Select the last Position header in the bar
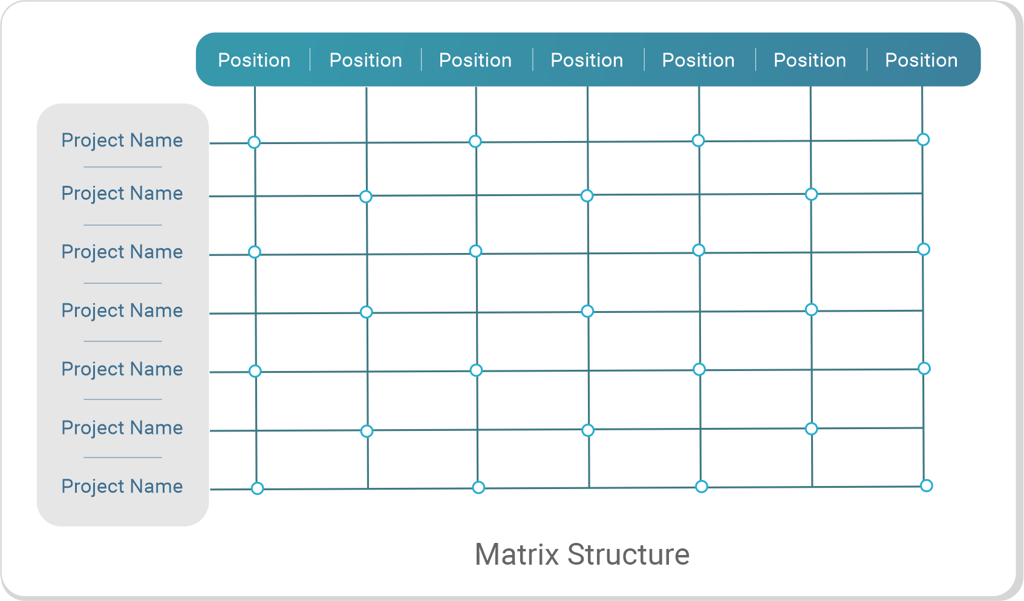The image size is (1024, 601). point(921,60)
